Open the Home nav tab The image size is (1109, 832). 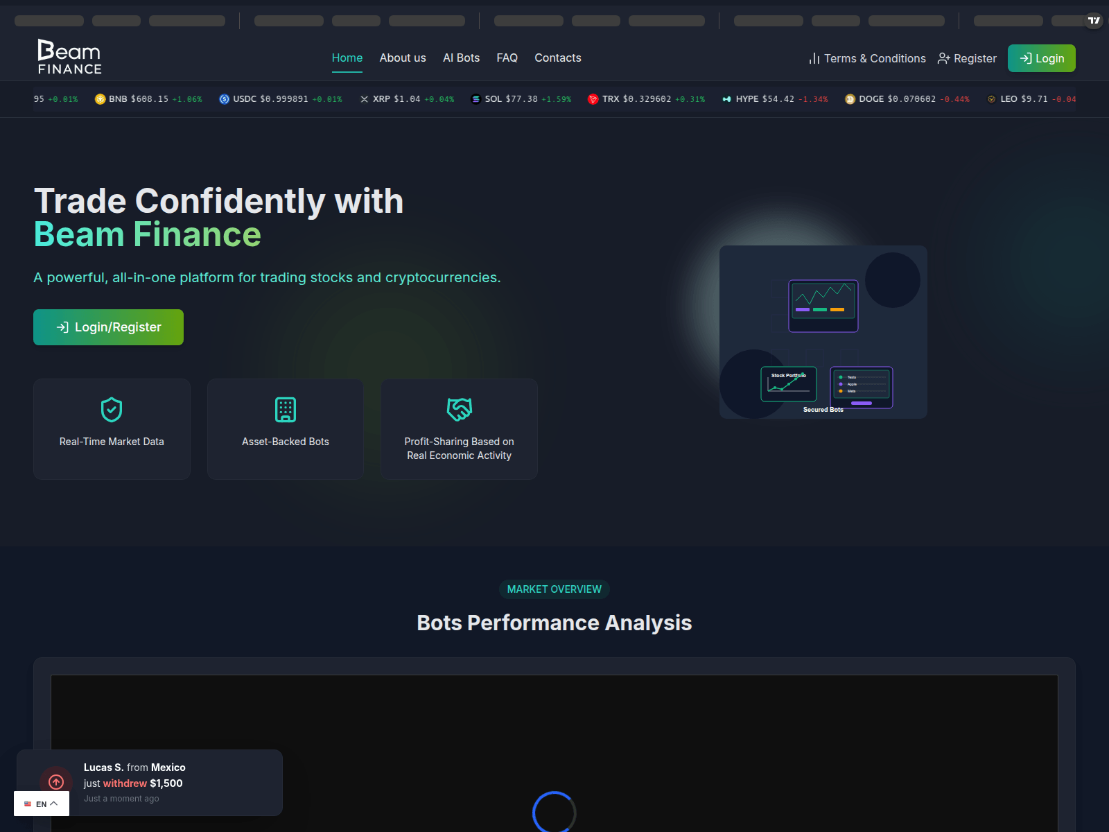click(347, 58)
